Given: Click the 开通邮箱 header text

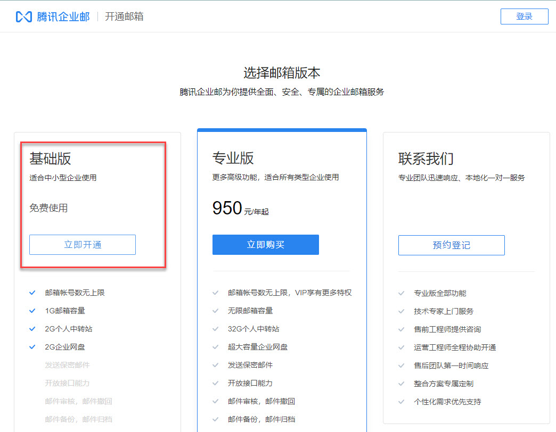Looking at the screenshot, I should (x=124, y=16).
